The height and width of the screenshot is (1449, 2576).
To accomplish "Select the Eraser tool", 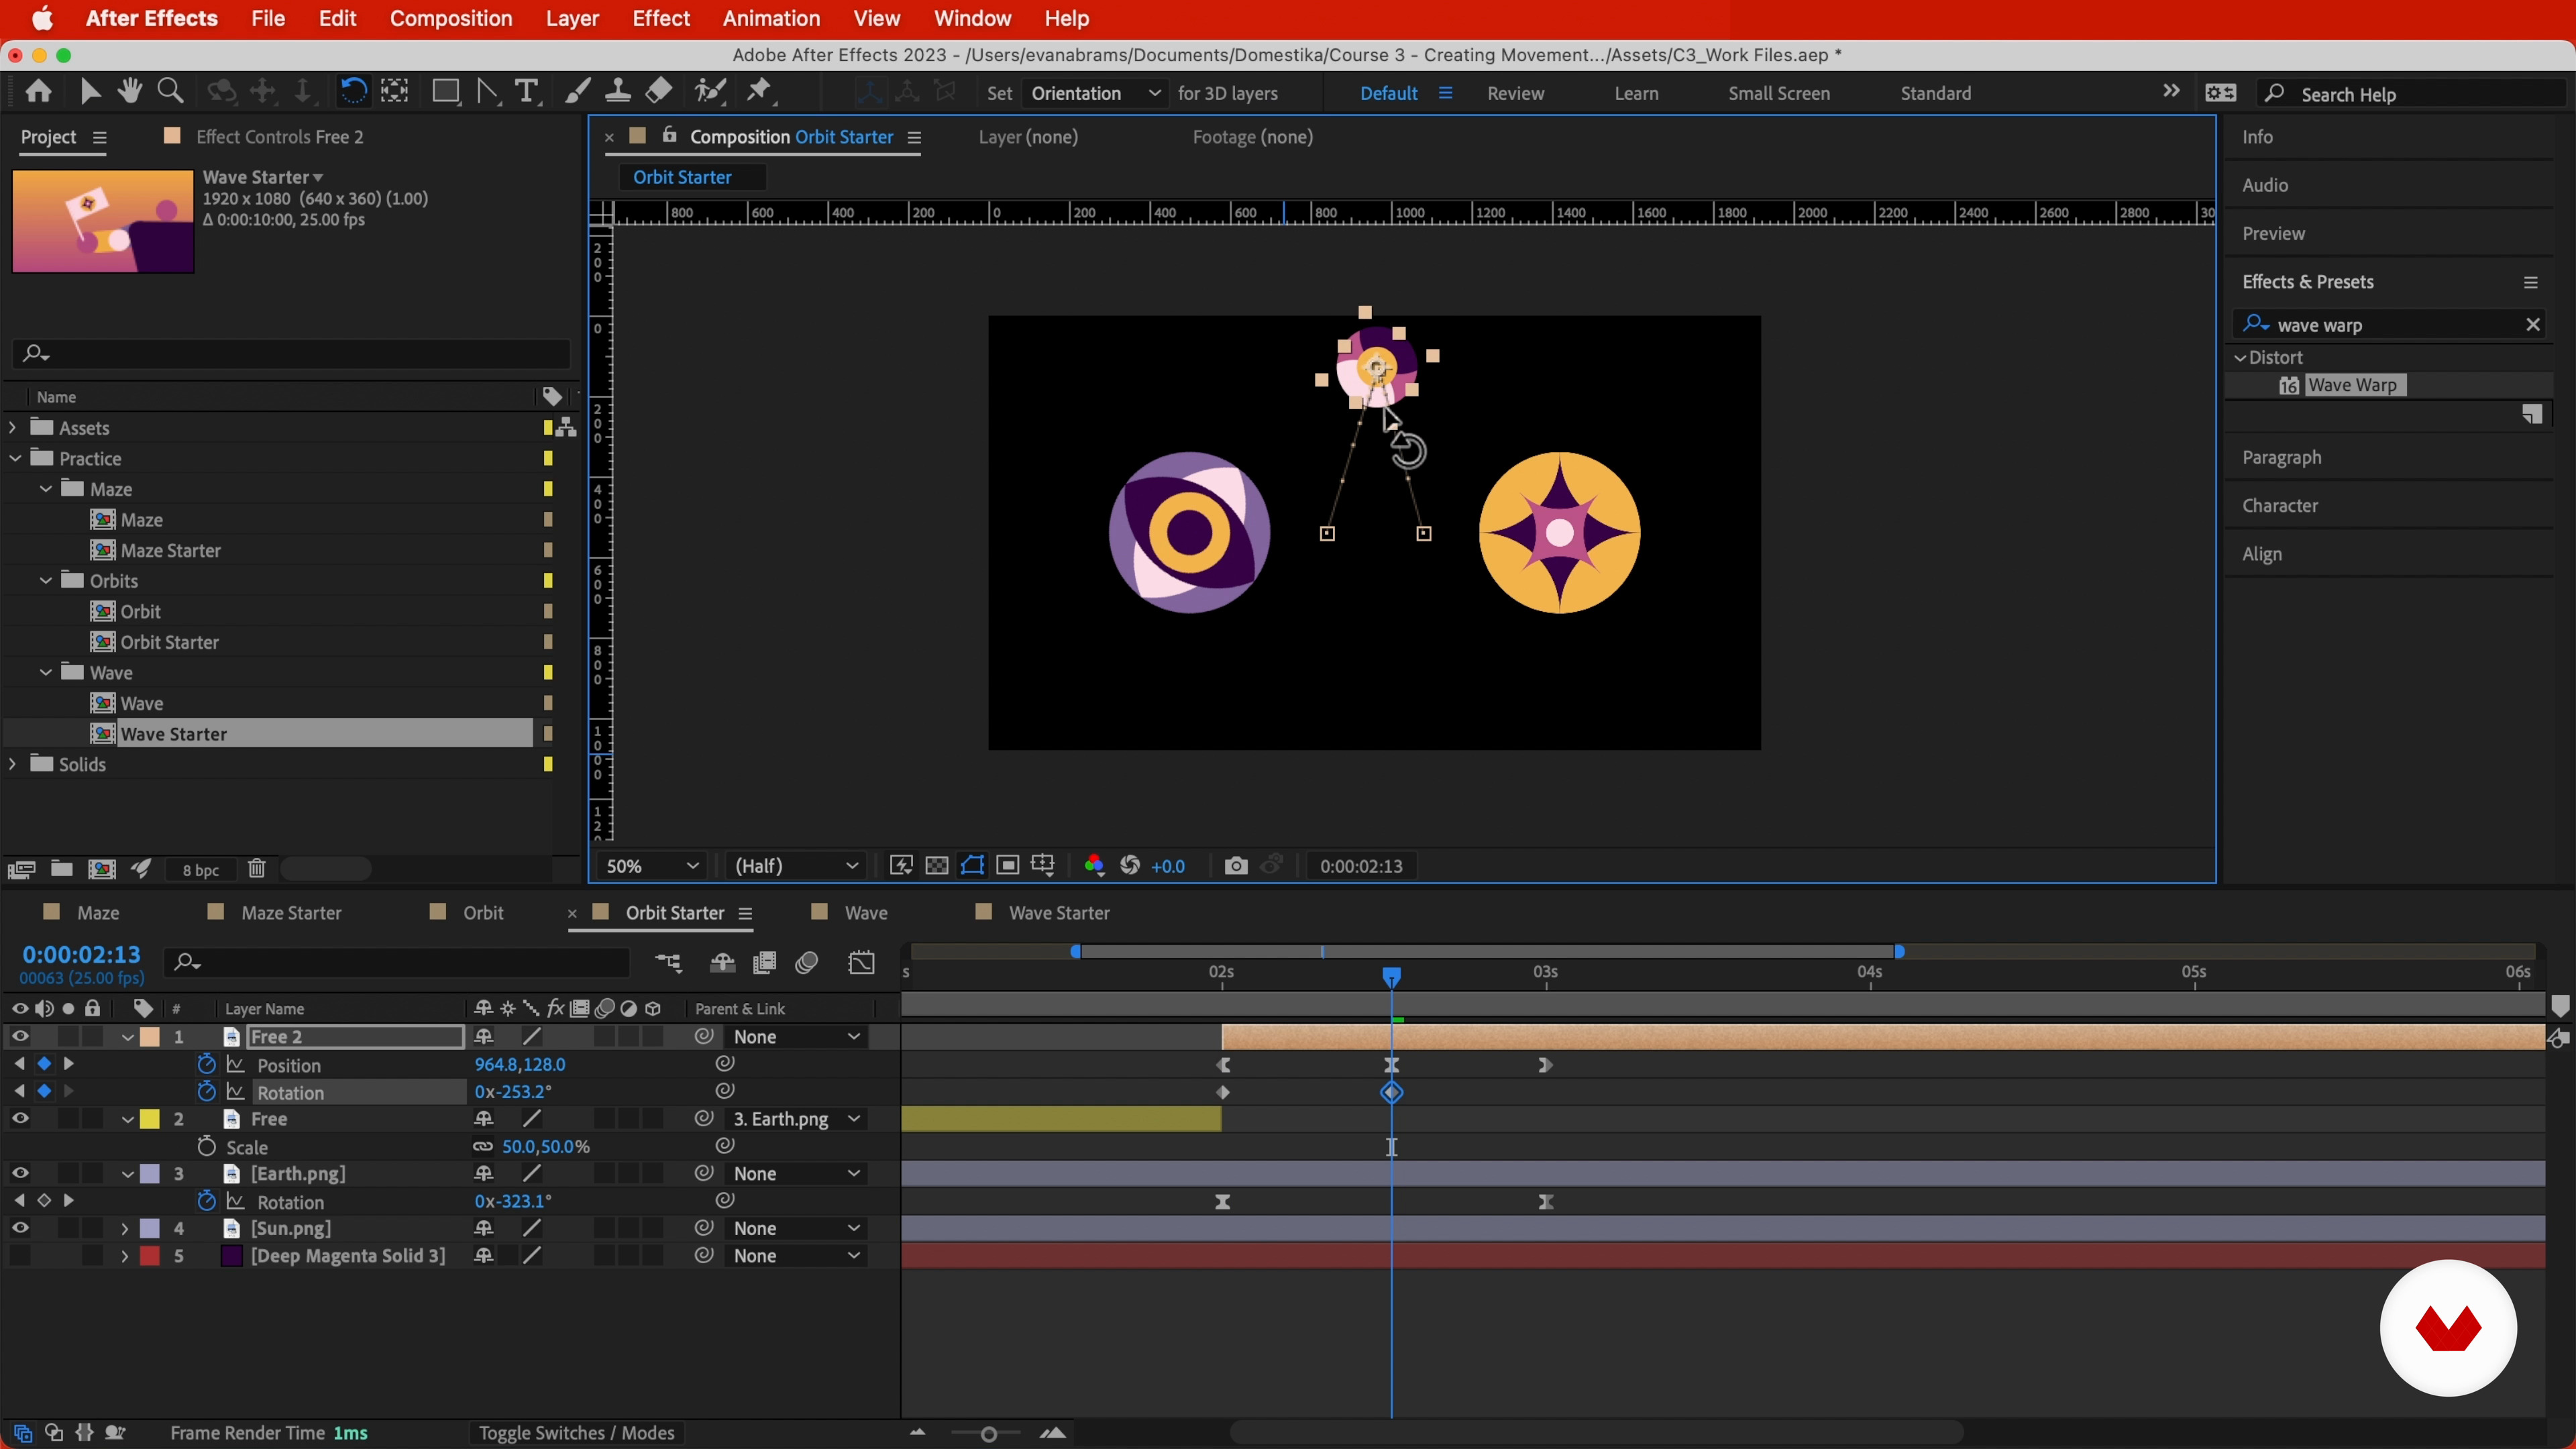I will click(659, 92).
